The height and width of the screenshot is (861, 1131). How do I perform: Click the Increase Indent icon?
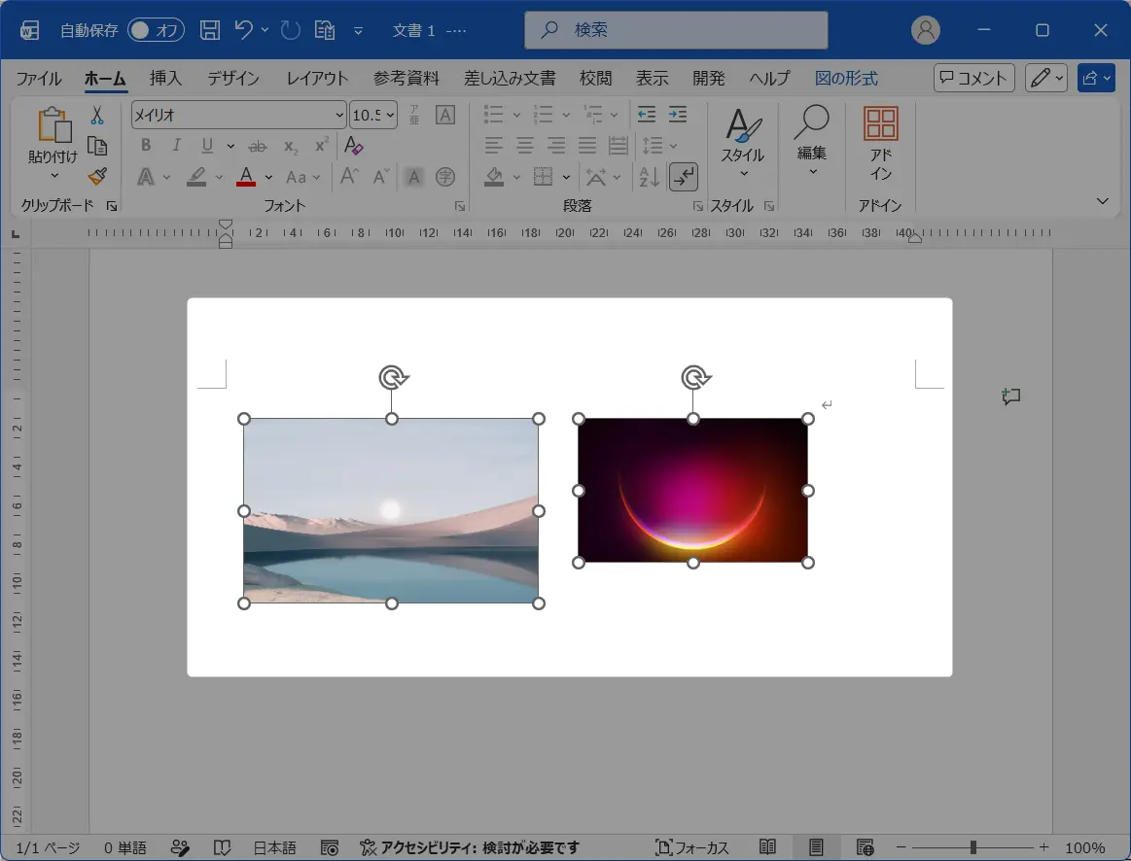678,115
